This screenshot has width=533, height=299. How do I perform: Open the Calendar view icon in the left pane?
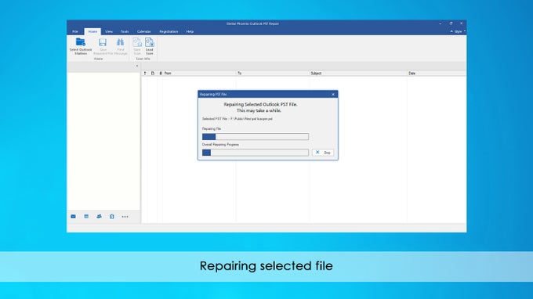coord(86,217)
